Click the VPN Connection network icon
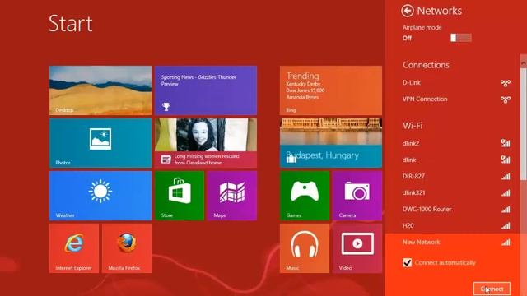 (x=505, y=99)
